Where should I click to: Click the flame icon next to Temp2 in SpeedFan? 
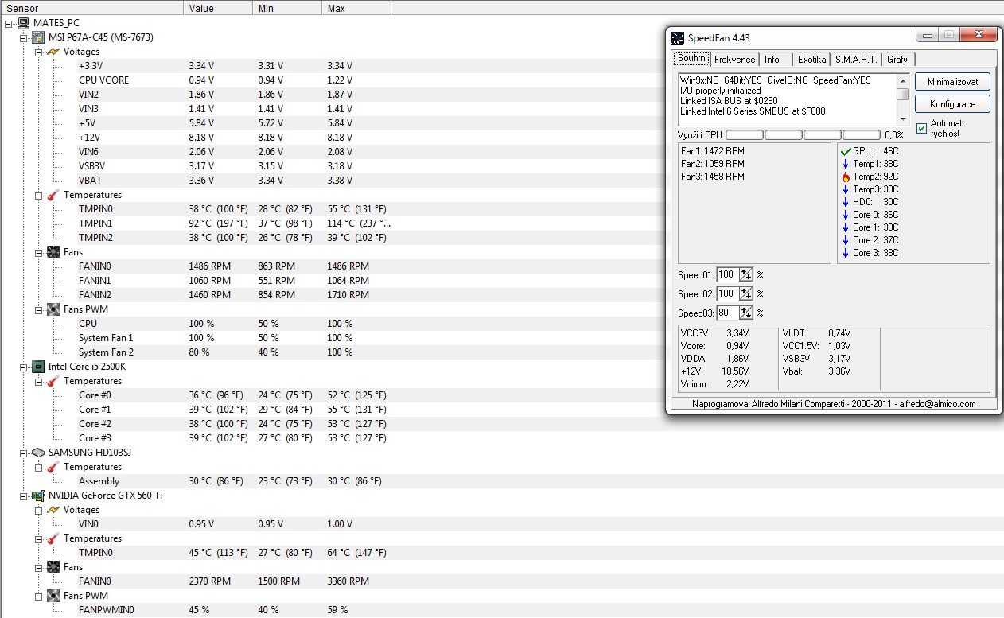[846, 177]
